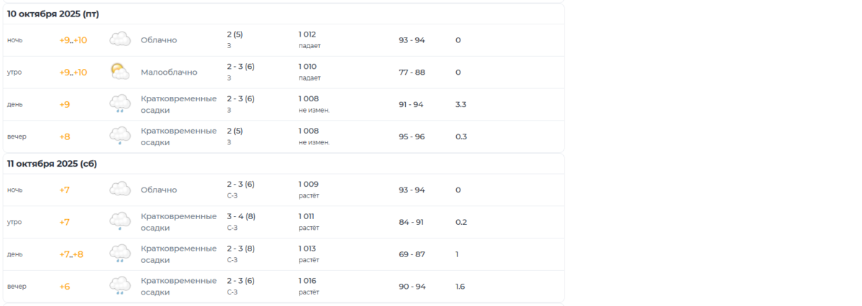The width and height of the screenshot is (862, 306).
Task: Click the rain icon for October 11 evening
Action: (119, 287)
